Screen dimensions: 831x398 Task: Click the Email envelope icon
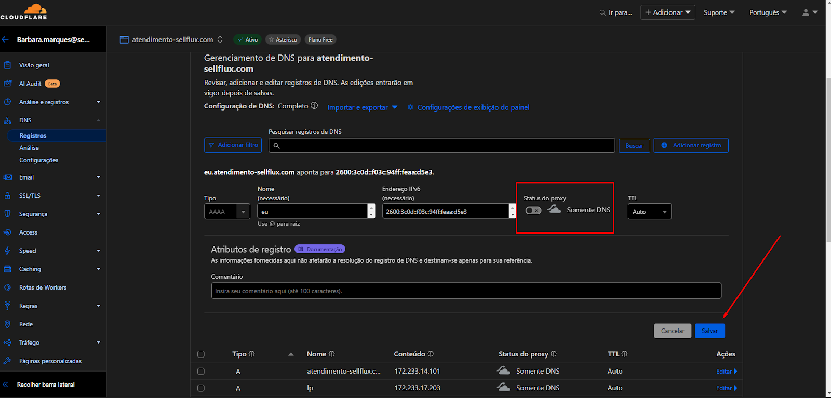7,177
